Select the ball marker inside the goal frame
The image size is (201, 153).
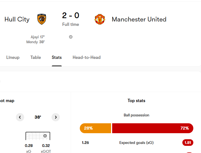45,136
